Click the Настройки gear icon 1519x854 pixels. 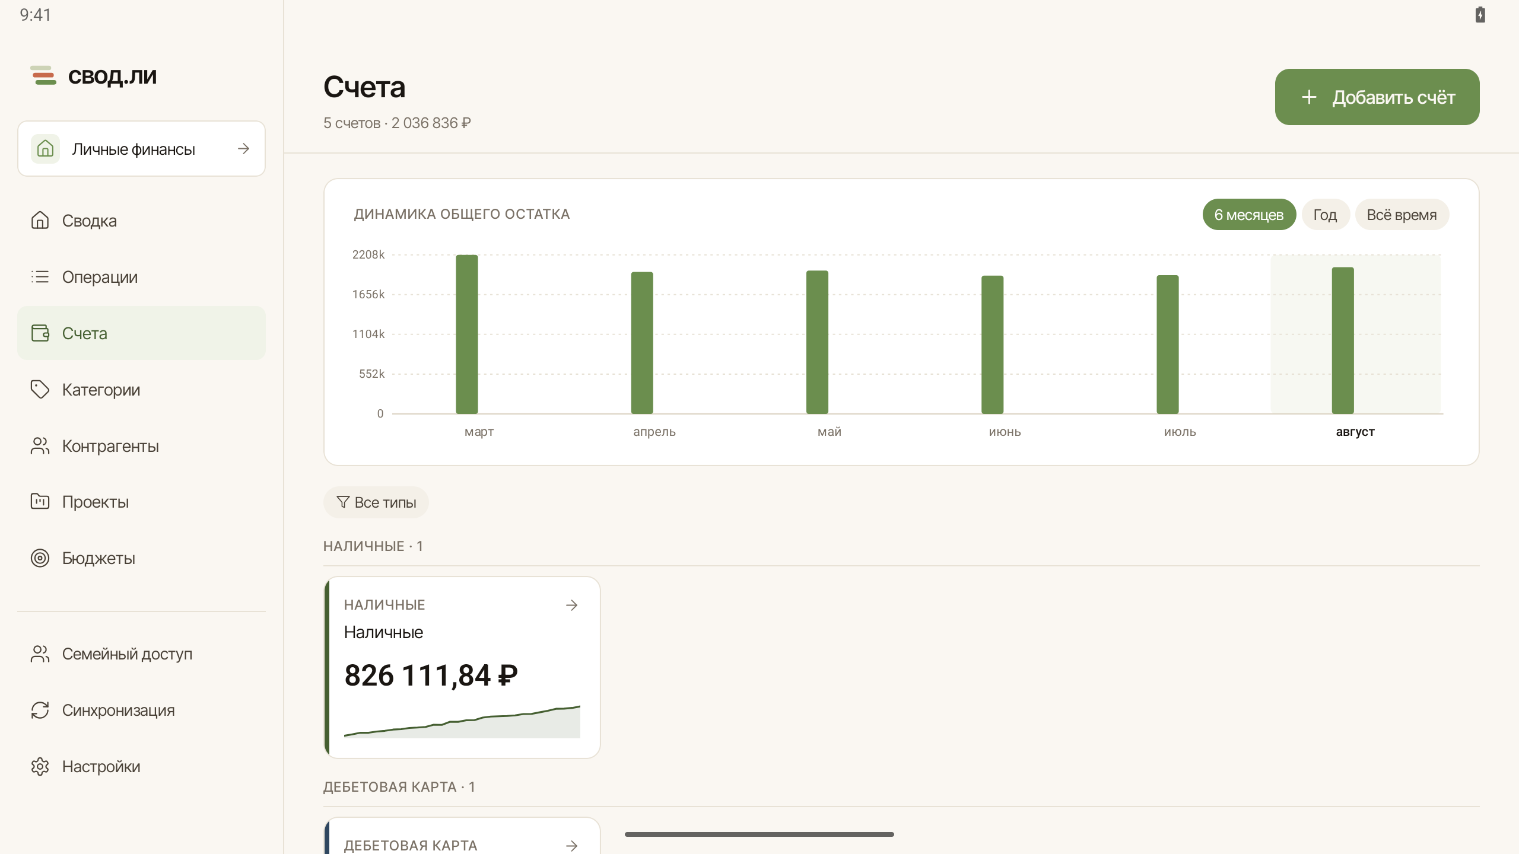pyautogui.click(x=40, y=766)
